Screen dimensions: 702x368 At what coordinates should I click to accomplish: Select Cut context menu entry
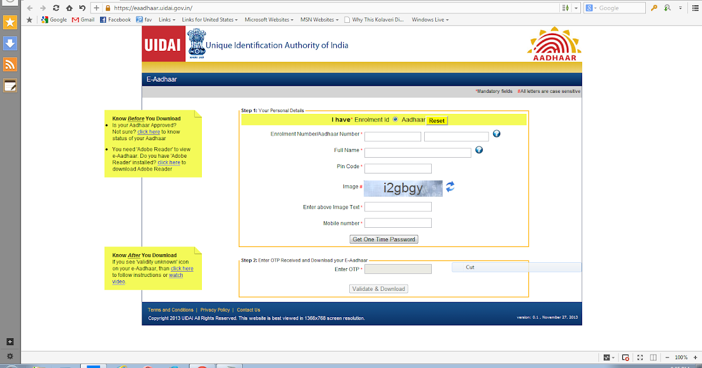[517, 267]
